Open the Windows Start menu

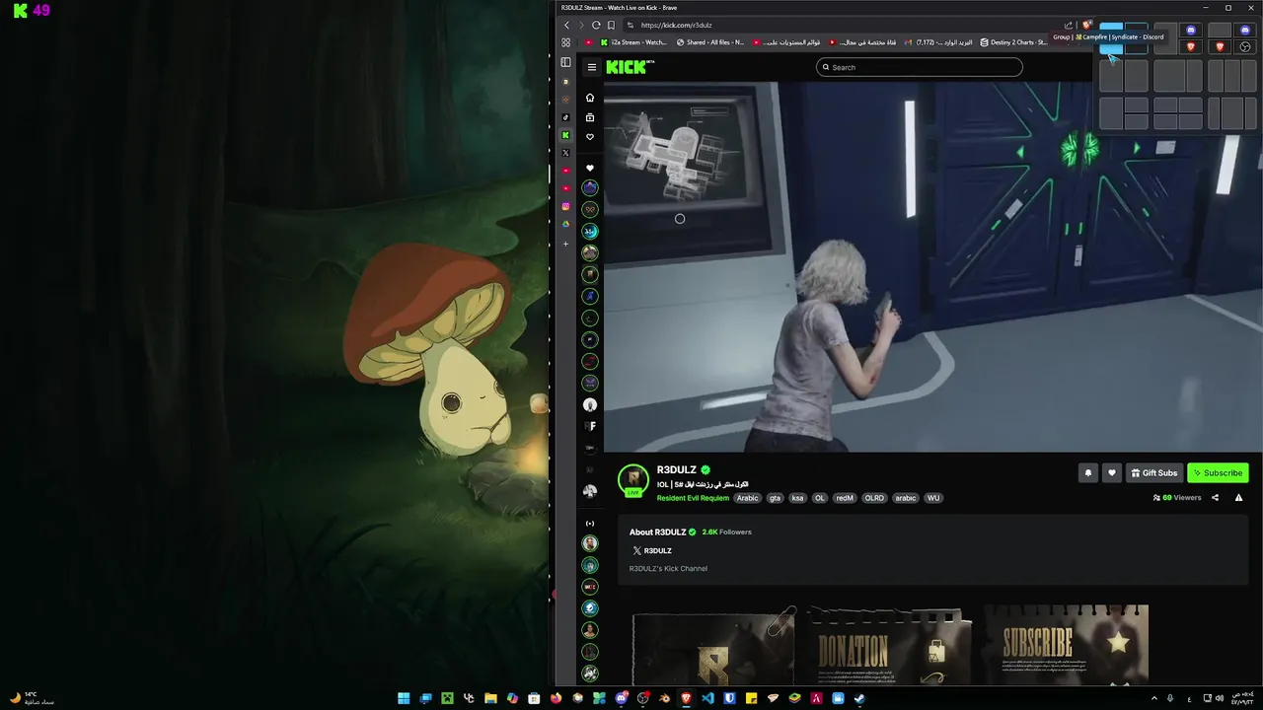(404, 698)
